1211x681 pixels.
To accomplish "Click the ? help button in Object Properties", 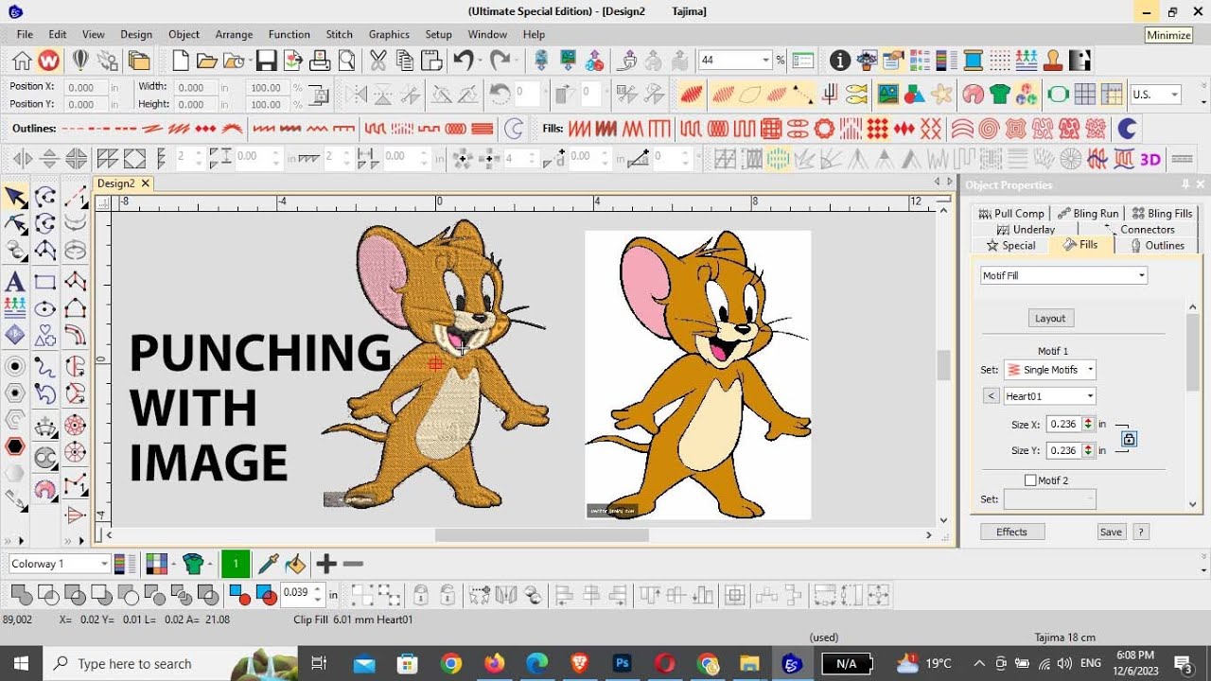I will (1141, 533).
